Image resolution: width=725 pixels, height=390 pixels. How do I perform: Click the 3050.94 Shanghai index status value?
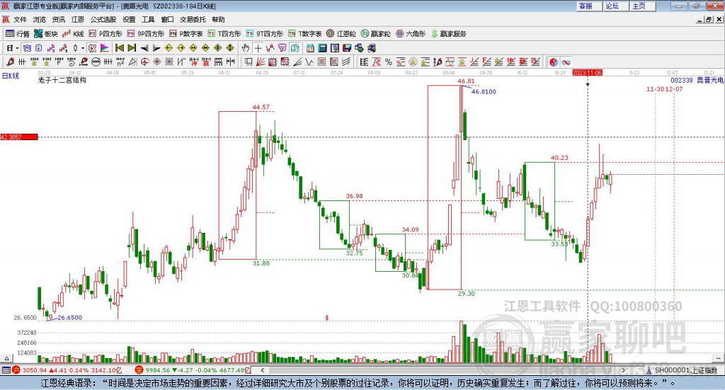[34, 370]
